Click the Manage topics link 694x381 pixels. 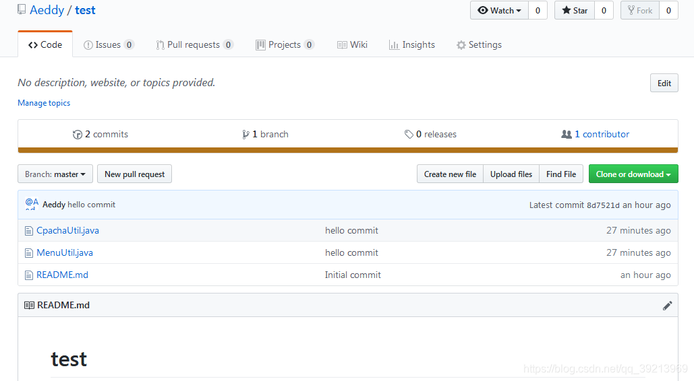pyautogui.click(x=44, y=102)
